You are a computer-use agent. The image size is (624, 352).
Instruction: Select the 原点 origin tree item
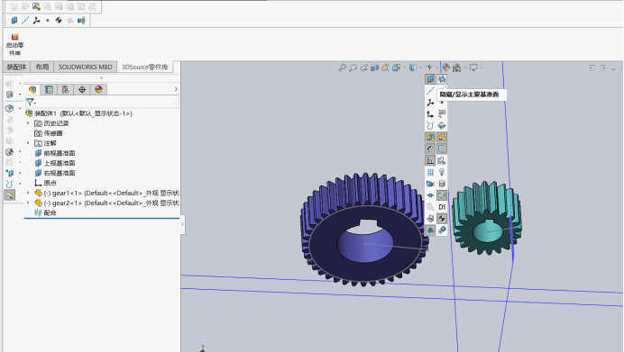pyautogui.click(x=45, y=183)
